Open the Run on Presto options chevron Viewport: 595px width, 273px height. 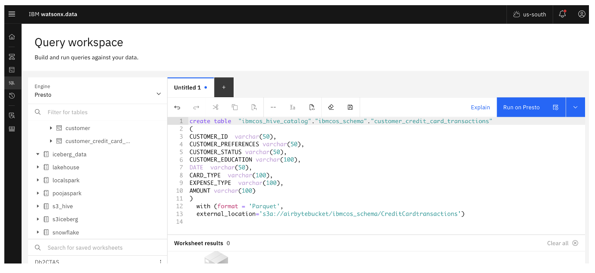point(576,107)
